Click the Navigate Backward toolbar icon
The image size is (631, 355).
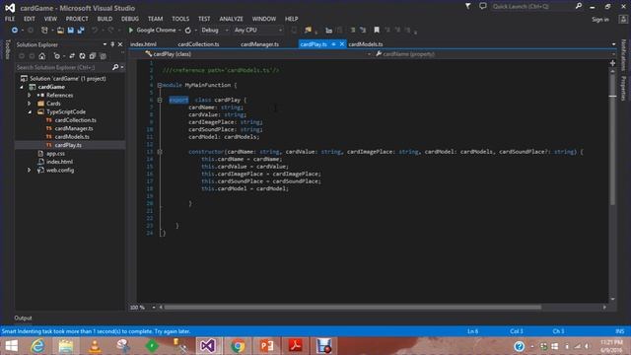click(x=15, y=31)
